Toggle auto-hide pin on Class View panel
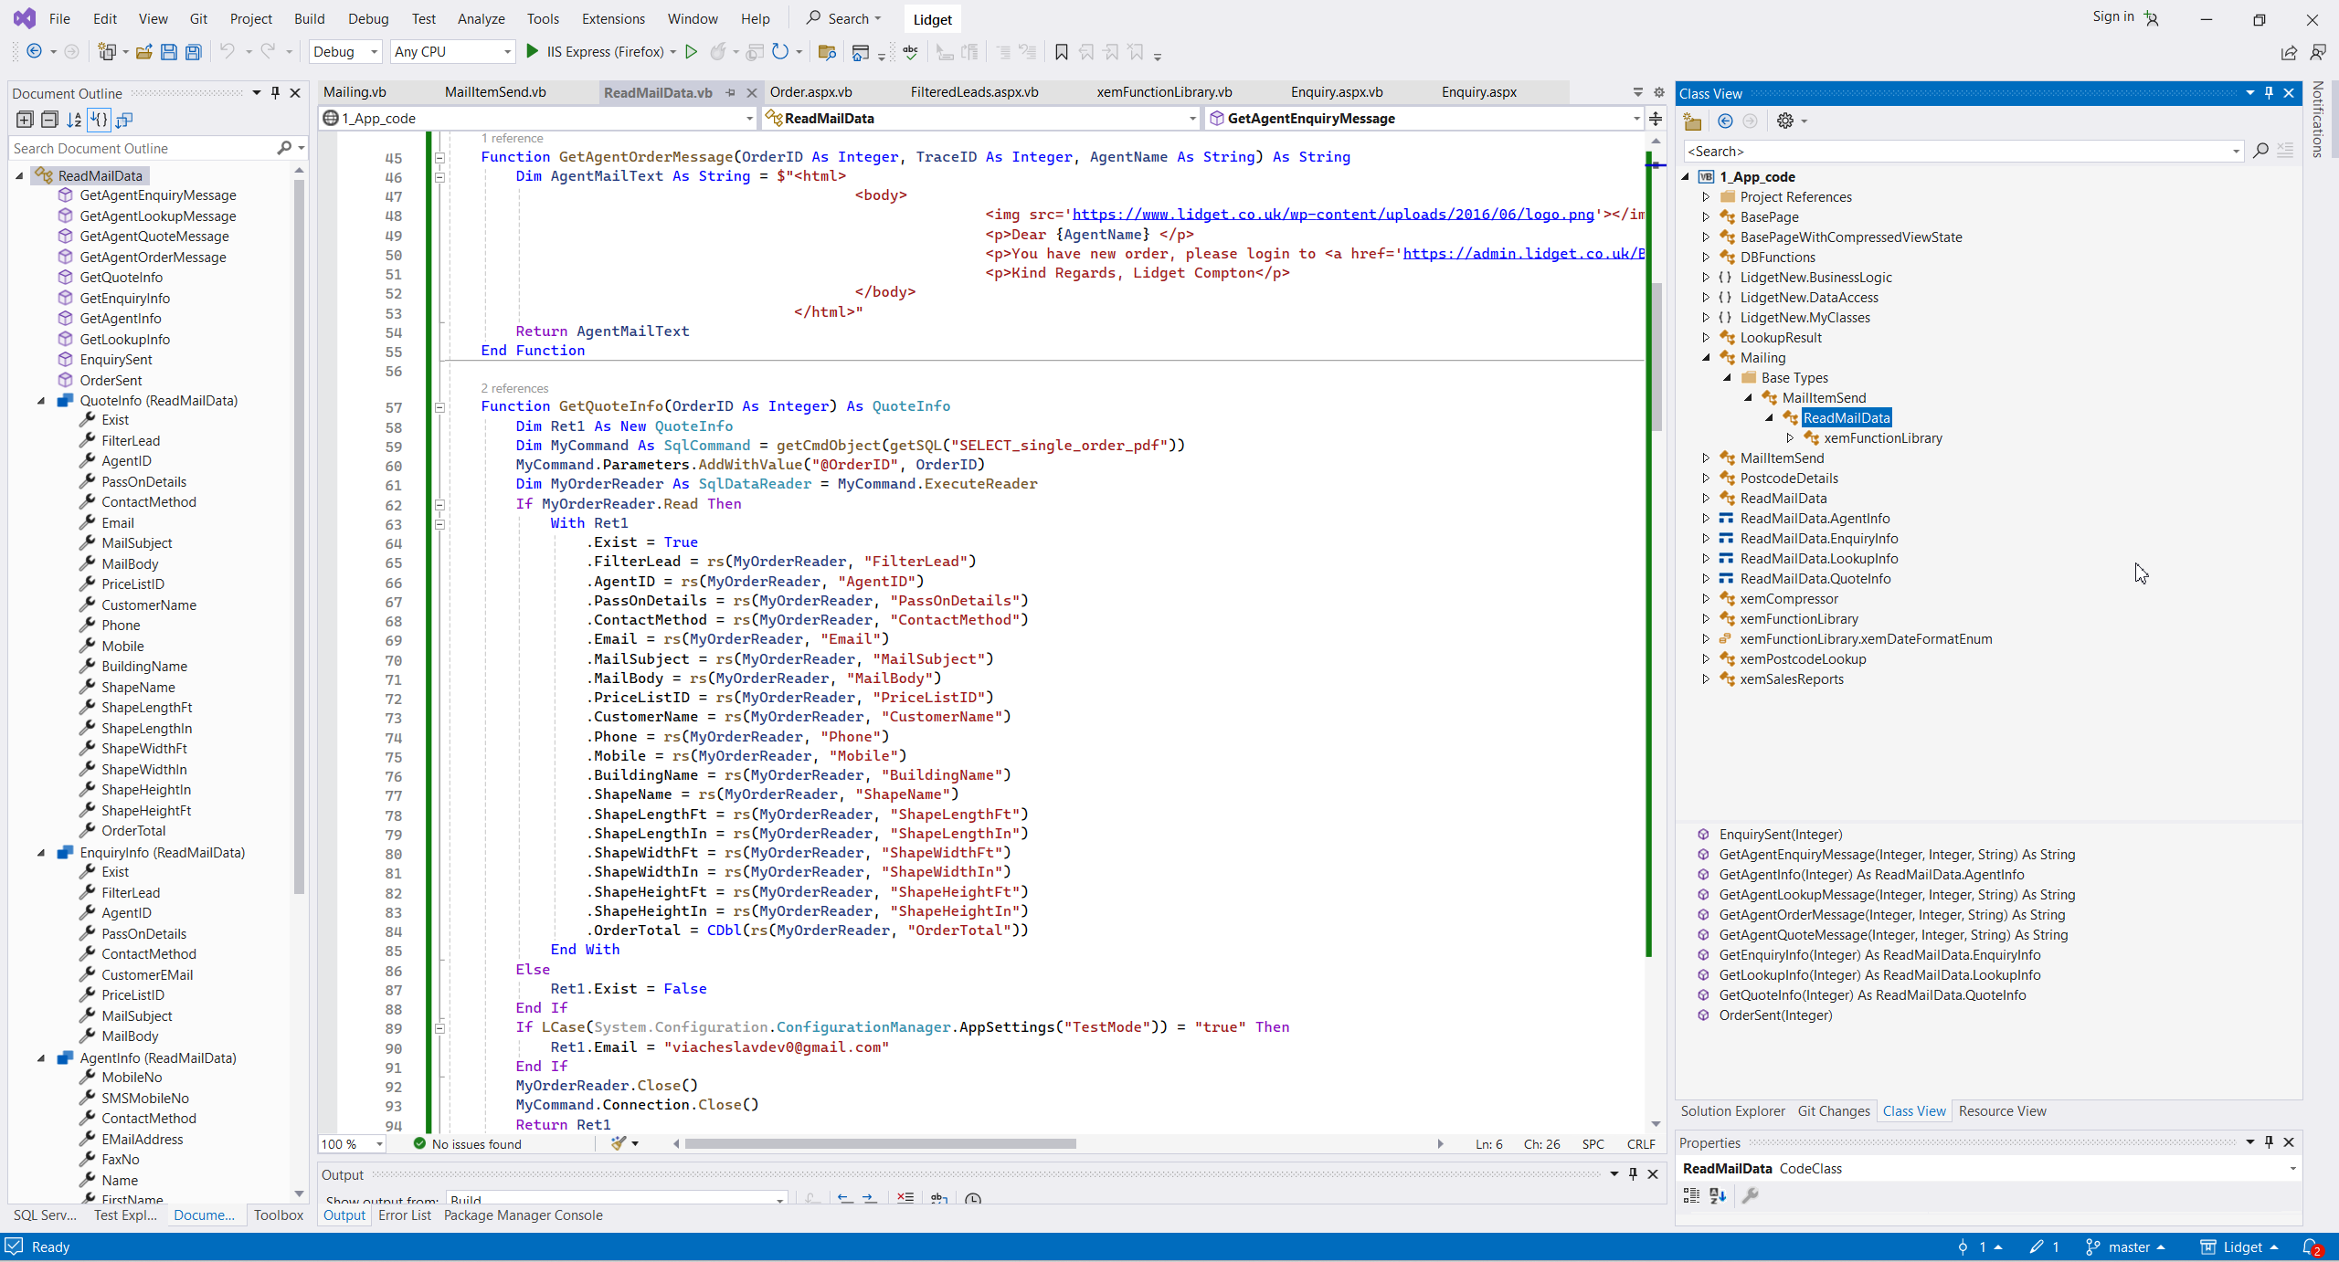Screen dimensions: 2339x1262 coord(2269,93)
